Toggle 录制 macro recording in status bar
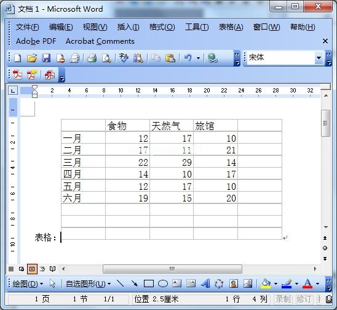 283,299
